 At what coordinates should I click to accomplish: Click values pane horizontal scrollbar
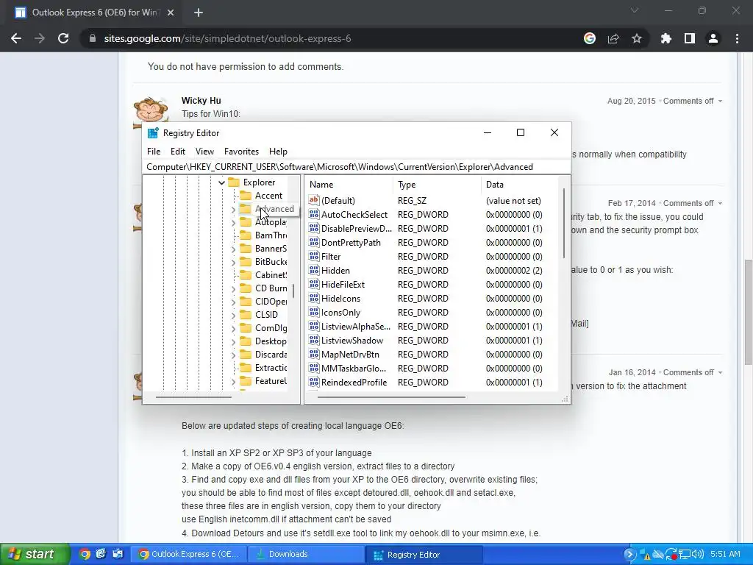click(391, 397)
